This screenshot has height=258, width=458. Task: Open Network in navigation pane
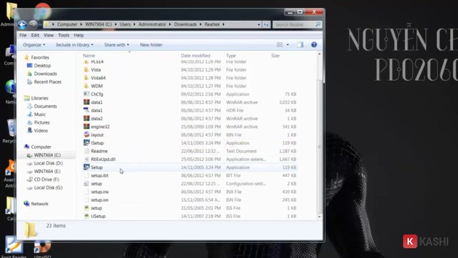[39, 204]
